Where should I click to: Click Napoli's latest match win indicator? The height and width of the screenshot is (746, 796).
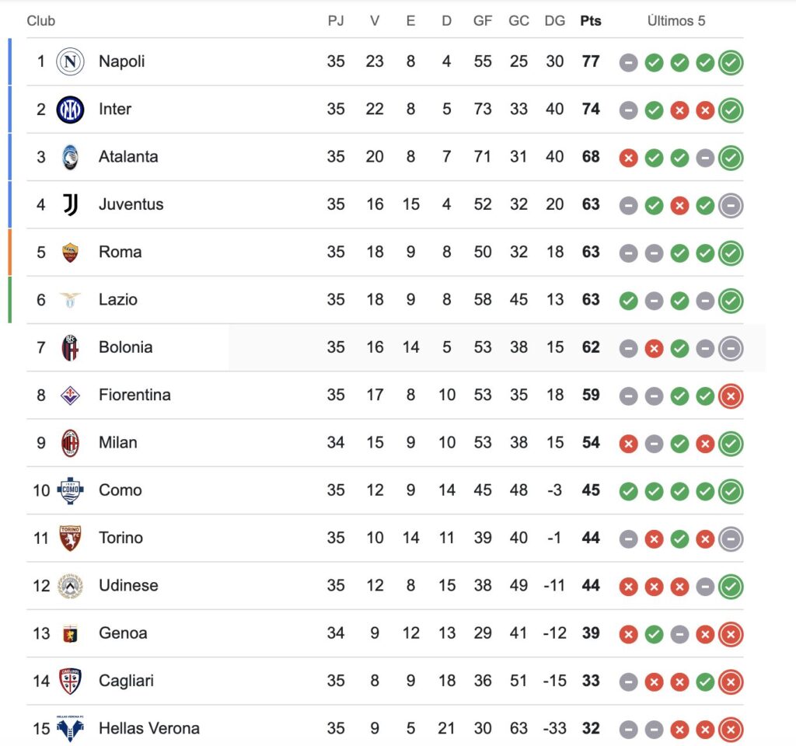[x=731, y=63]
